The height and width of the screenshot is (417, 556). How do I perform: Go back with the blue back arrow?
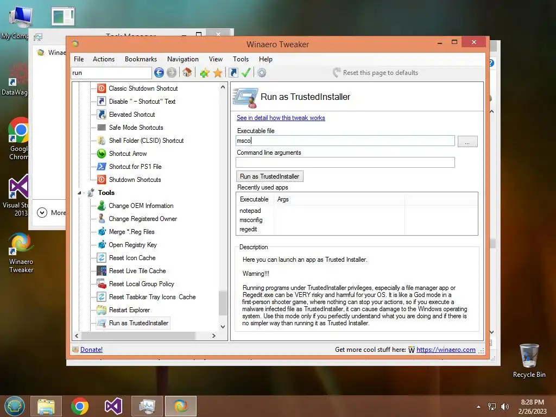tap(159, 73)
